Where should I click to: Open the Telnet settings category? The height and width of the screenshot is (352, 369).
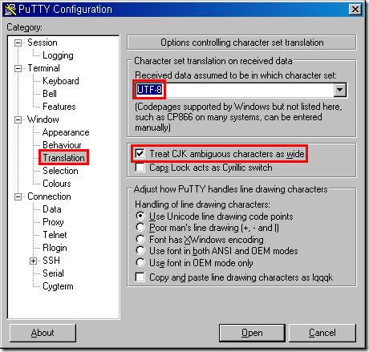pos(55,235)
